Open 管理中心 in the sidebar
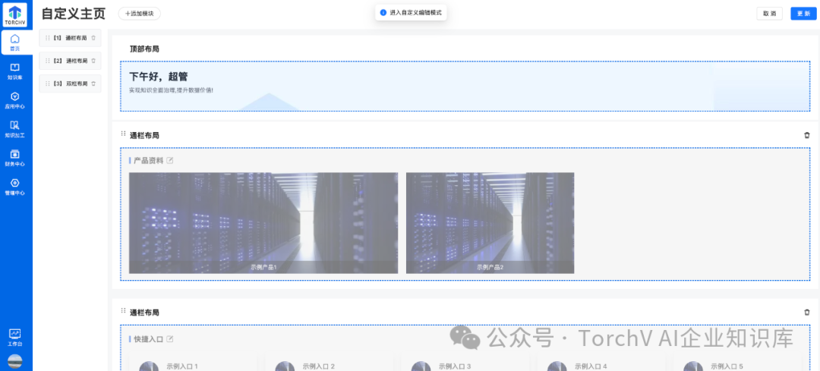This screenshot has width=820, height=371. click(15, 187)
